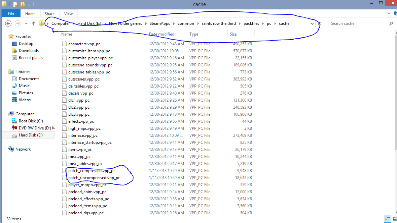
Task: Select characters.vpp_pc file icon
Action: (x=64, y=44)
